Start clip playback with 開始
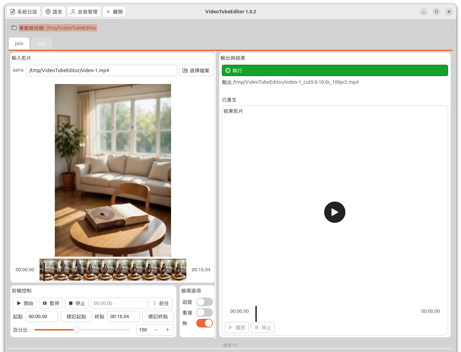 click(25, 303)
